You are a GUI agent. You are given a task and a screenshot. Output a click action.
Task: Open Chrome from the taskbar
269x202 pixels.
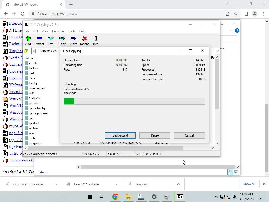click(115, 197)
